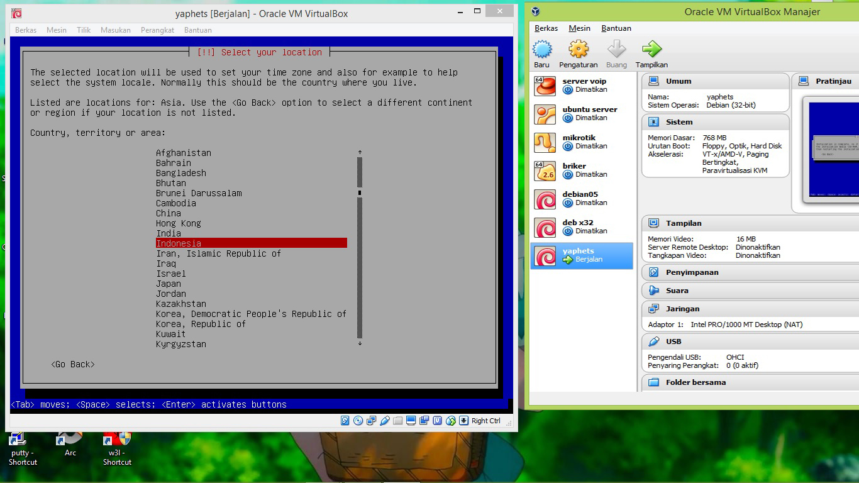Click the USB section header
The width and height of the screenshot is (859, 483).
(x=751, y=341)
